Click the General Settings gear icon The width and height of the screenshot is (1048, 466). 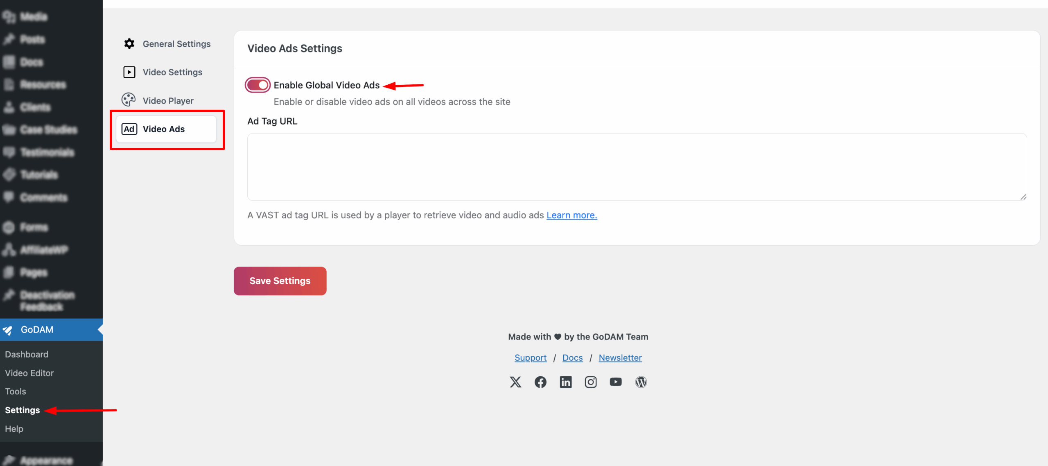129,44
